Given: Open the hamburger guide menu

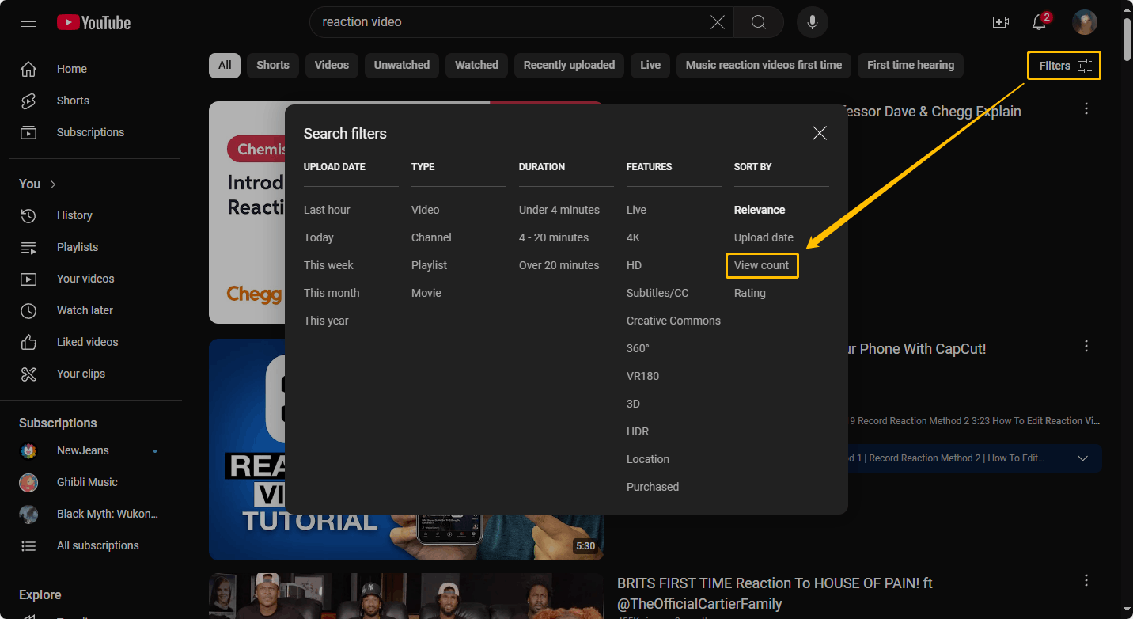Looking at the screenshot, I should point(28,22).
